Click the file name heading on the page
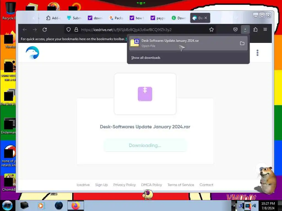Viewport: 282px width, 211px height. pos(145,127)
